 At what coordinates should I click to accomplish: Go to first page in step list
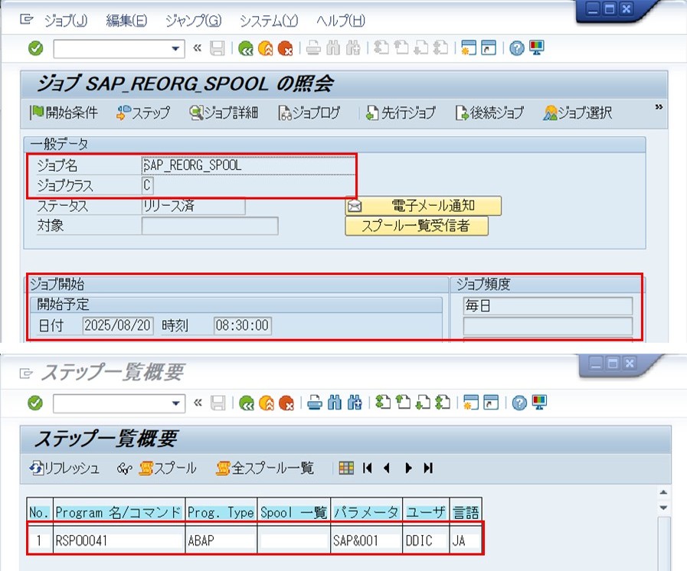pos(368,468)
